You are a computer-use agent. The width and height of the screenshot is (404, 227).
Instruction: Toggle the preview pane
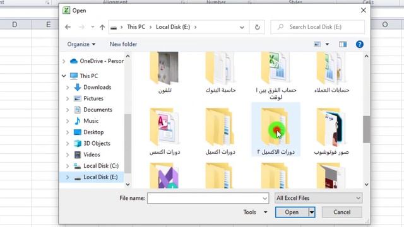(343, 44)
